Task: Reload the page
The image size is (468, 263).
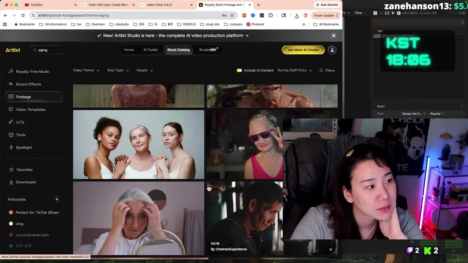Action: click(x=23, y=15)
